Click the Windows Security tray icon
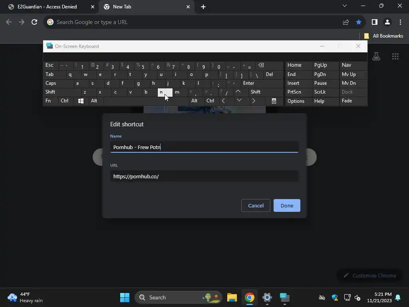This screenshot has width=409, height=307. pos(335,297)
